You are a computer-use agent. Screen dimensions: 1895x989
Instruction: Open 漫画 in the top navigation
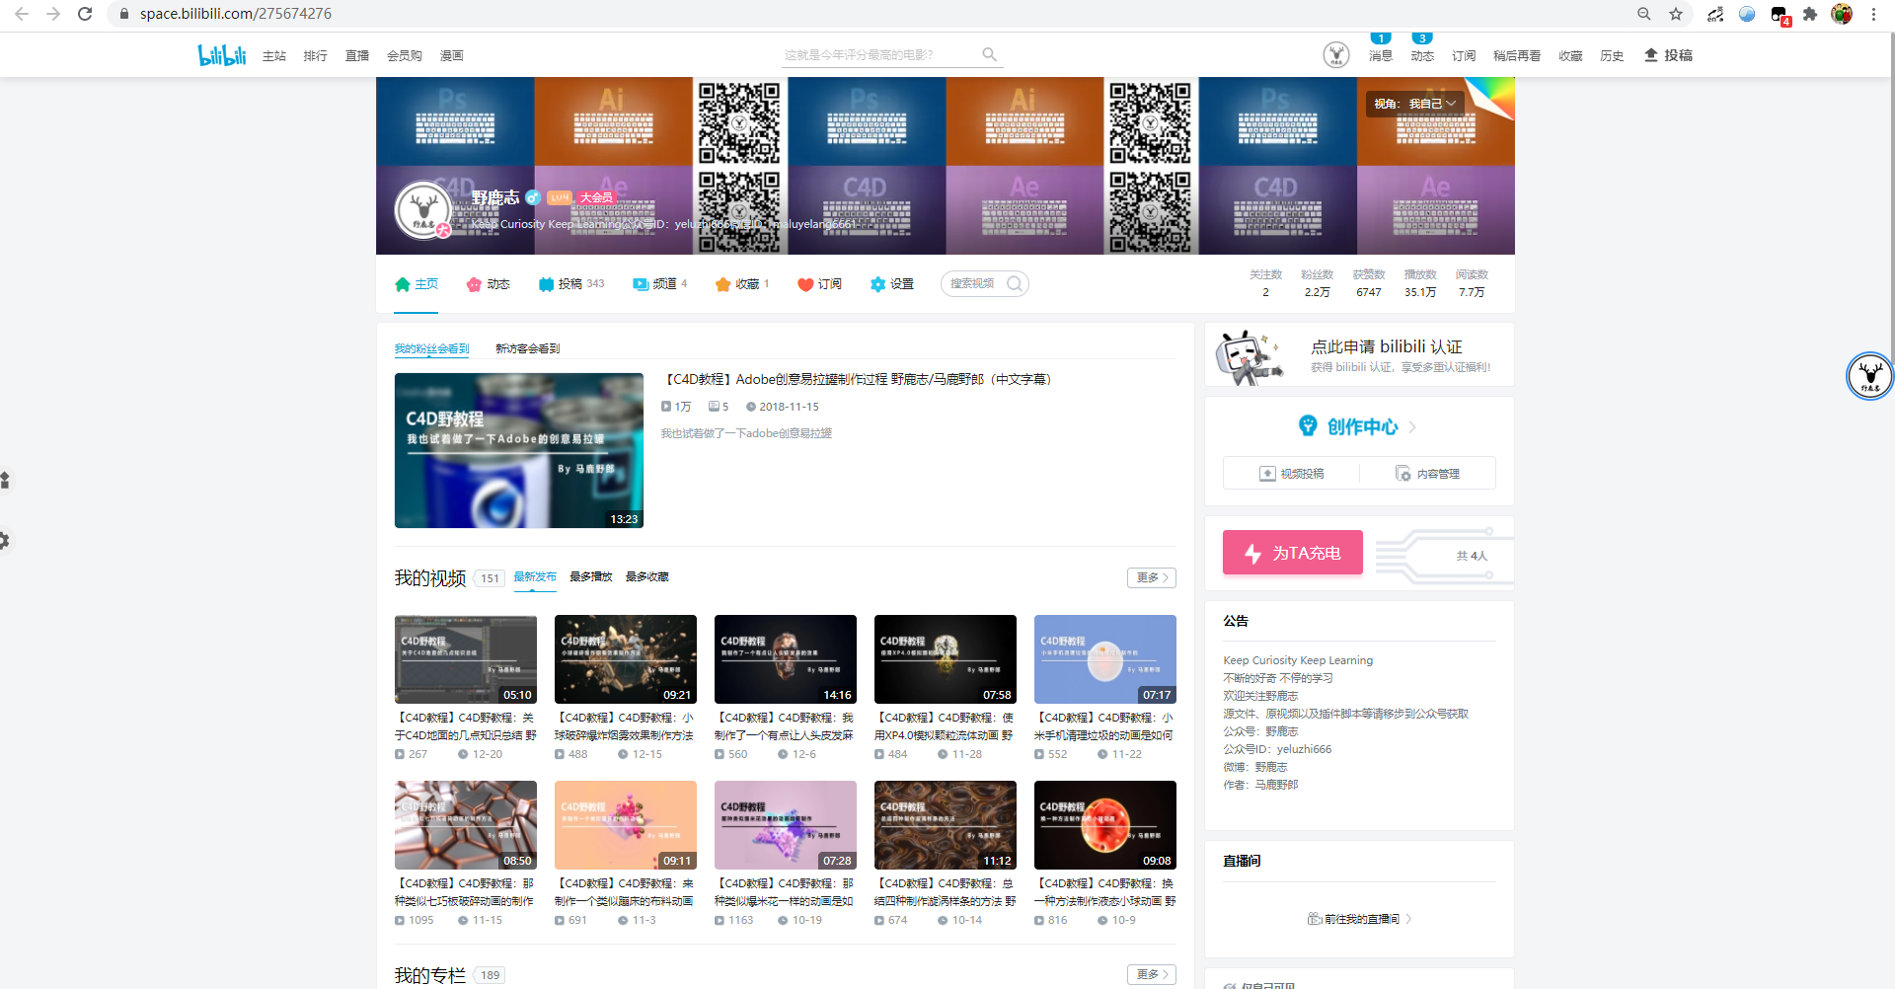(x=452, y=56)
